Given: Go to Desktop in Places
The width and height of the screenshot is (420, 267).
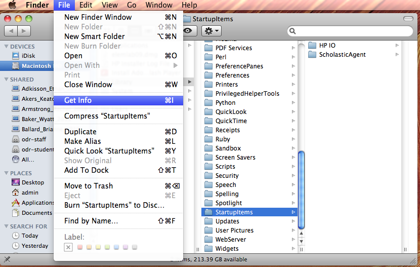Looking at the screenshot, I should click(x=28, y=182).
